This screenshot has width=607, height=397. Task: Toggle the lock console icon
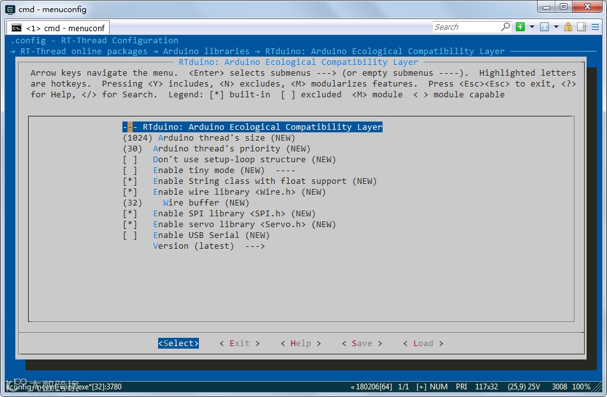(568, 27)
